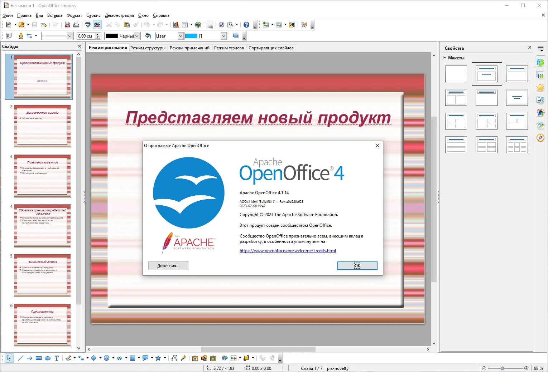Click the black line color swatch
This screenshot has width=548, height=372.
[x=112, y=36]
